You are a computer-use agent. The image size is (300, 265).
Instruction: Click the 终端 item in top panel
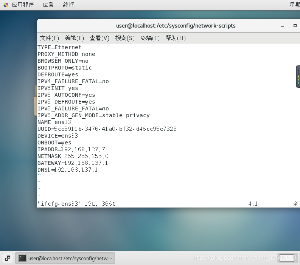click(69, 5)
